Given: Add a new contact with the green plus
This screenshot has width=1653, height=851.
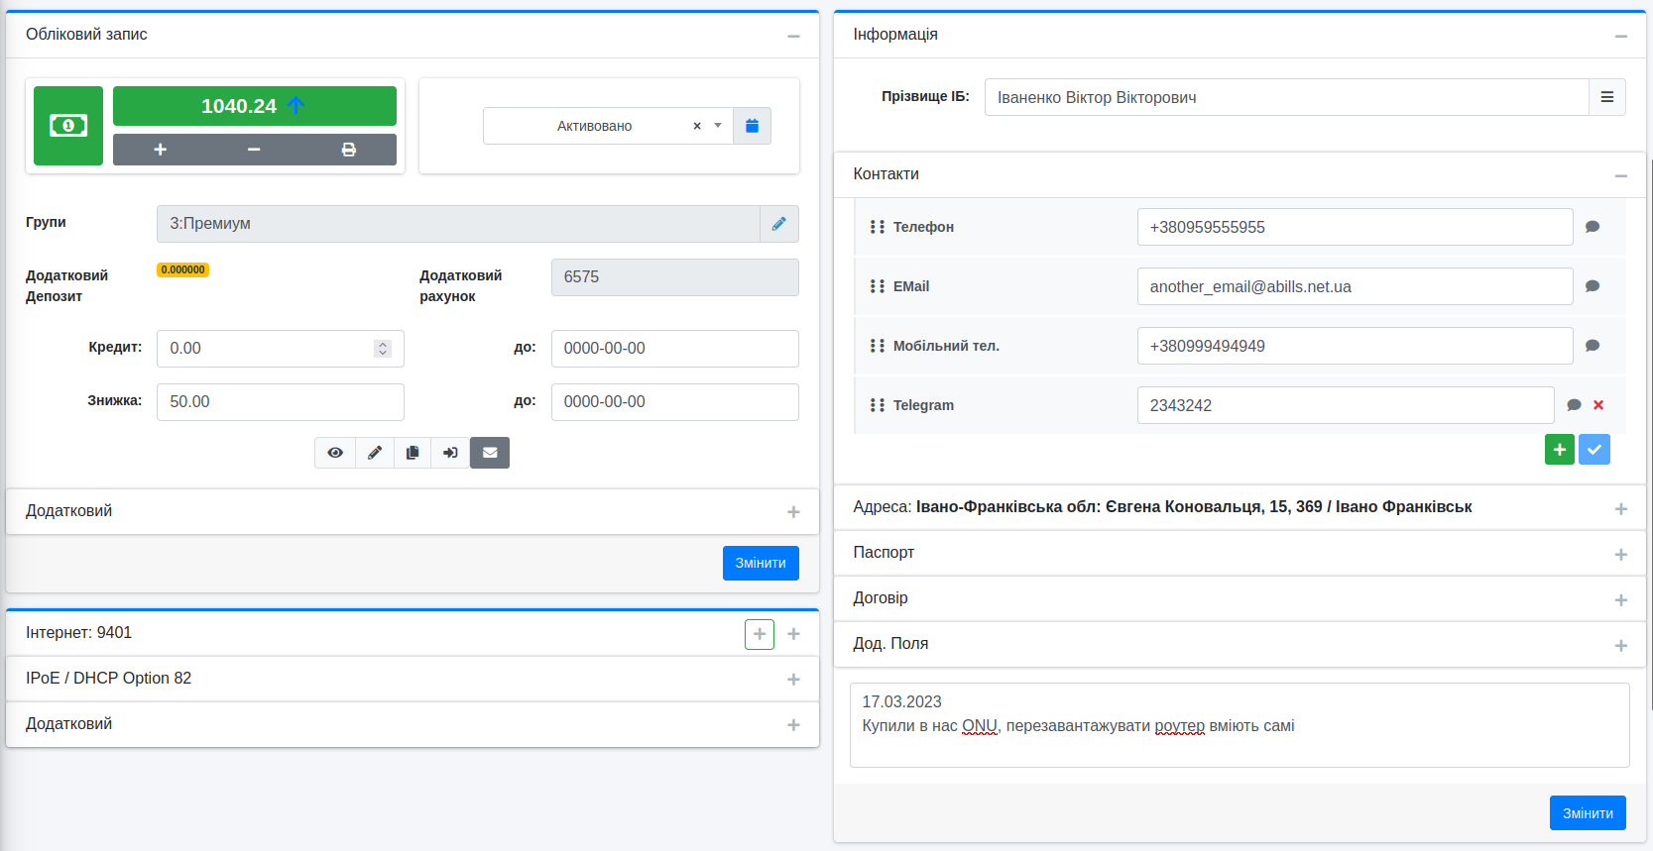Looking at the screenshot, I should point(1560,450).
